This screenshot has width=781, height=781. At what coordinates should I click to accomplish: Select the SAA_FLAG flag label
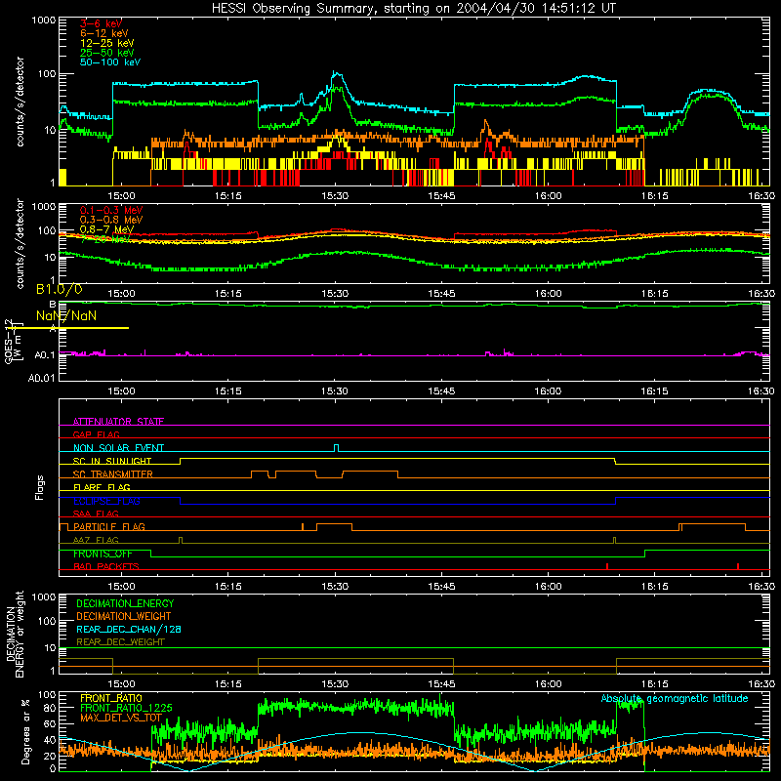(x=96, y=514)
